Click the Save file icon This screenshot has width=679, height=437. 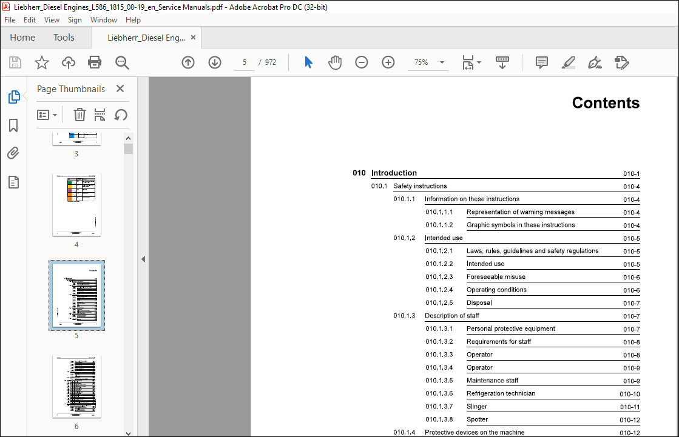[x=15, y=63]
